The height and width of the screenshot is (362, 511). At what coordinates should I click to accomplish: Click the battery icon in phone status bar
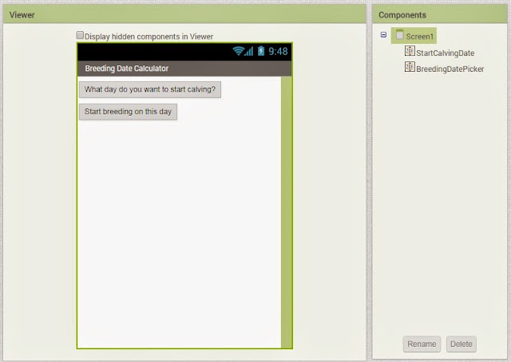point(261,51)
